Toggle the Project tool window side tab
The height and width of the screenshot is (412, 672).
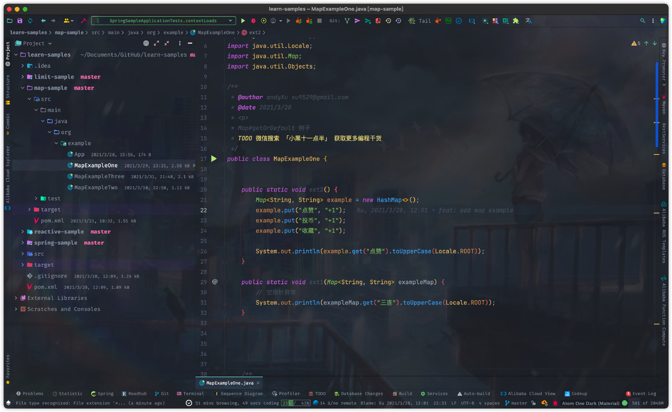point(8,54)
